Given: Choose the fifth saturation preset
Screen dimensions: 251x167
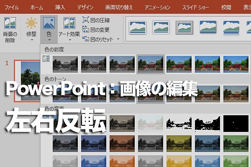Looking at the screenshot, I should (x=179, y=64).
